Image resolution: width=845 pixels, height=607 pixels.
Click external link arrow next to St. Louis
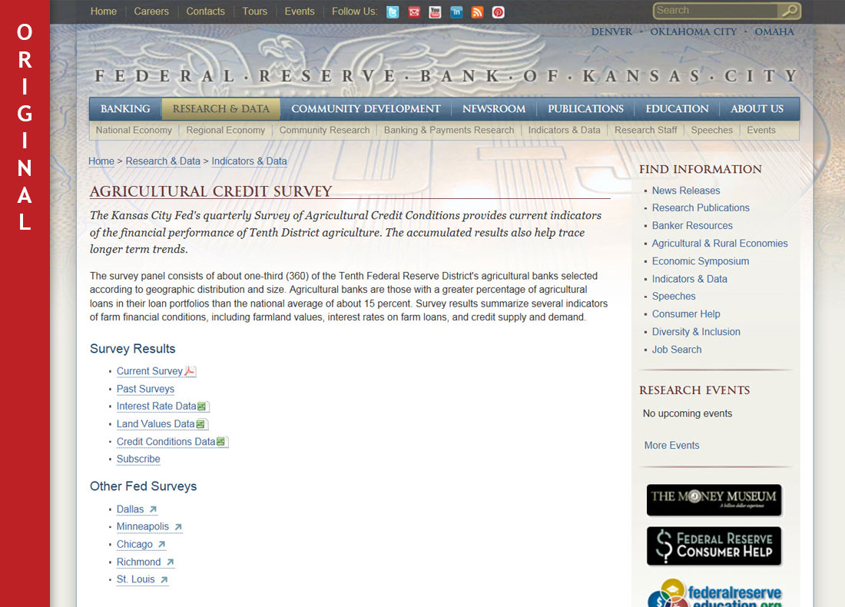tap(164, 579)
